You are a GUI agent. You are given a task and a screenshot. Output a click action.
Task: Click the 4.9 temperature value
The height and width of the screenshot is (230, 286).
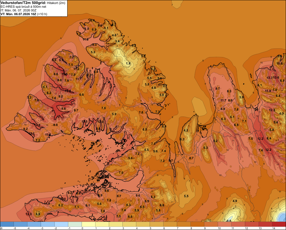235,201
